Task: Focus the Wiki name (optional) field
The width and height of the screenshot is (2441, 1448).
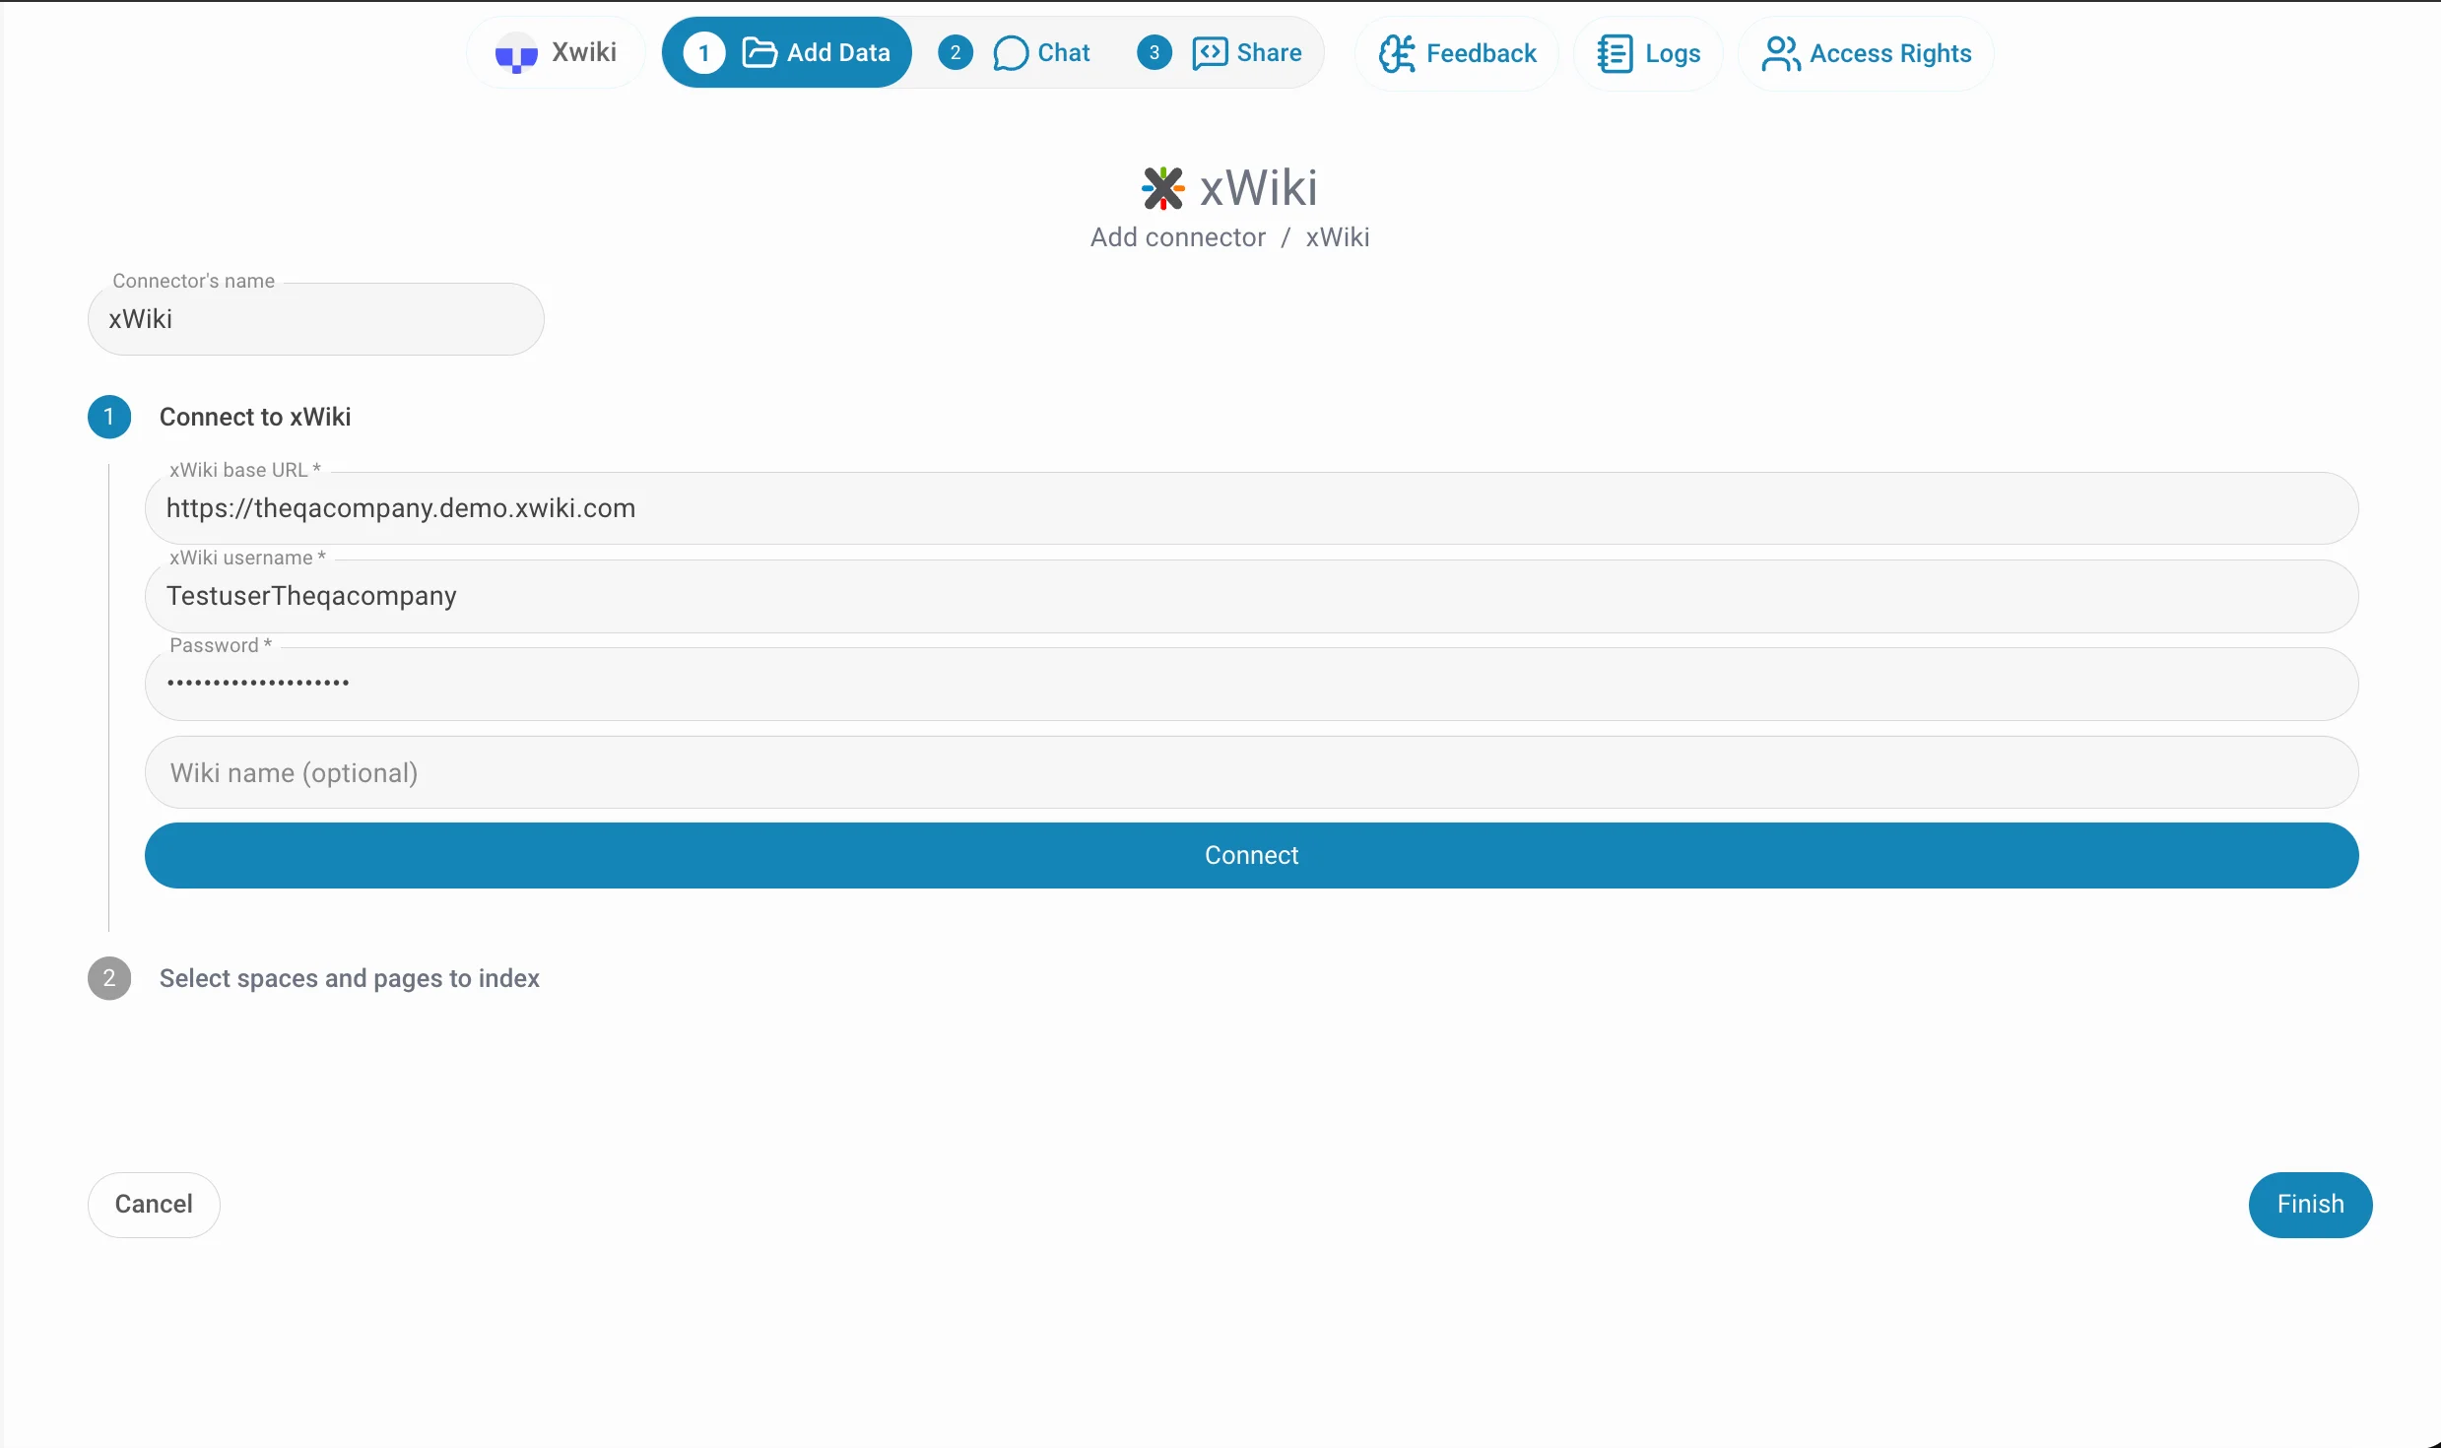Action: 1251,772
